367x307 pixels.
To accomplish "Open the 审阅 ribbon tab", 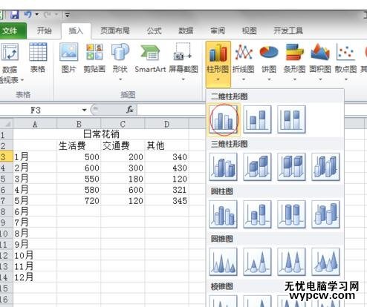I will click(218, 31).
